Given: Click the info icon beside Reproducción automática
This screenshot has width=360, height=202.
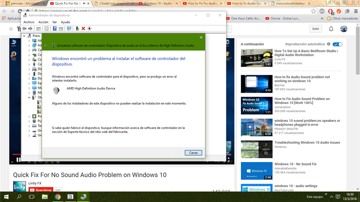Looking at the screenshot, I should tap(329, 44).
